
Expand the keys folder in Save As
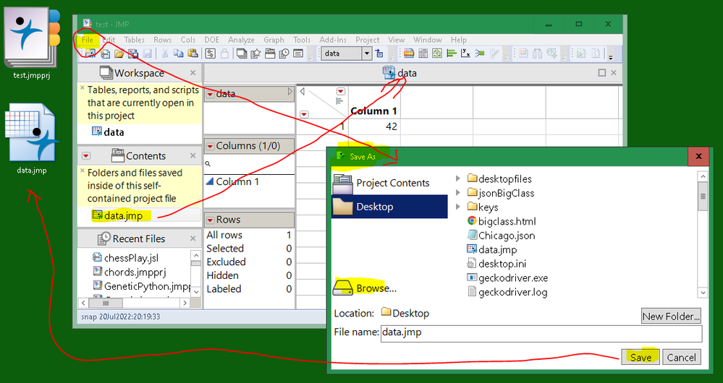pos(458,207)
